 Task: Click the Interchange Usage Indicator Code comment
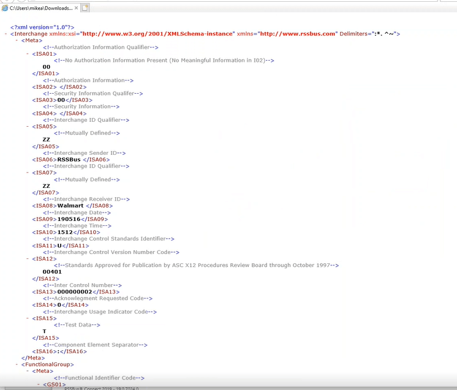pos(100,312)
